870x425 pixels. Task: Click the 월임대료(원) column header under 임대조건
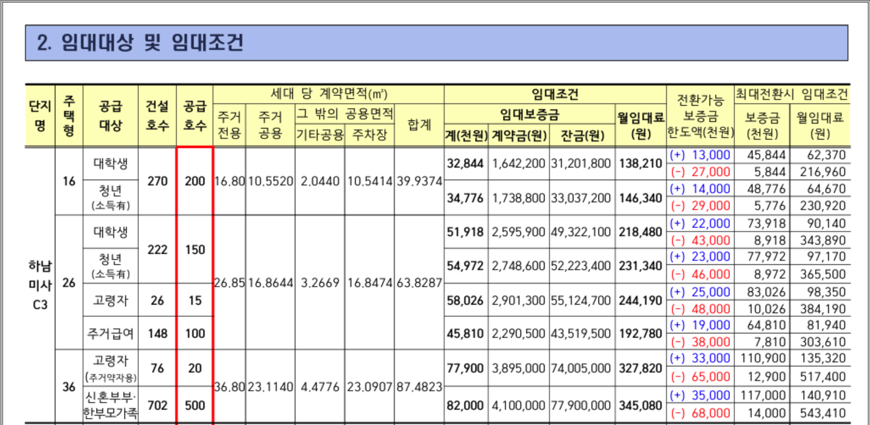click(640, 125)
